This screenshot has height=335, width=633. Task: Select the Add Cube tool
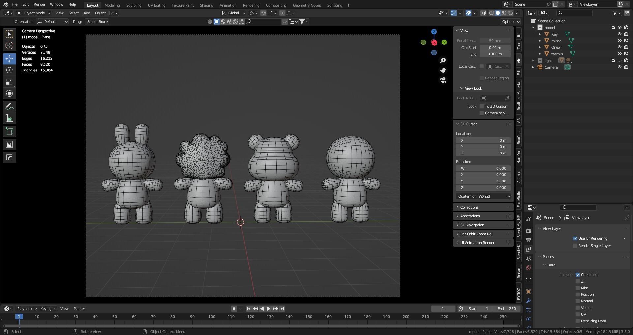point(9,131)
